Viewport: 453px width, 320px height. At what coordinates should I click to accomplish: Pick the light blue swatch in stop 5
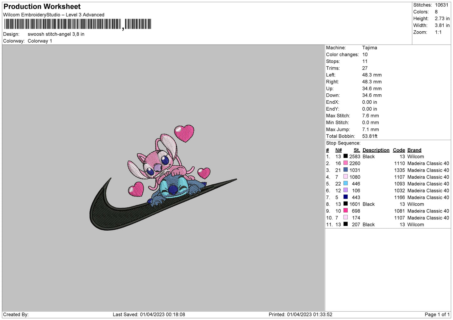pos(345,183)
